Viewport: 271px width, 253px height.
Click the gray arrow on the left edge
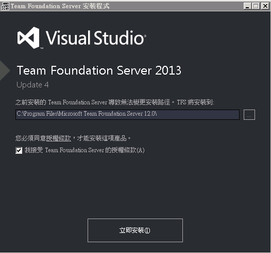5,70
